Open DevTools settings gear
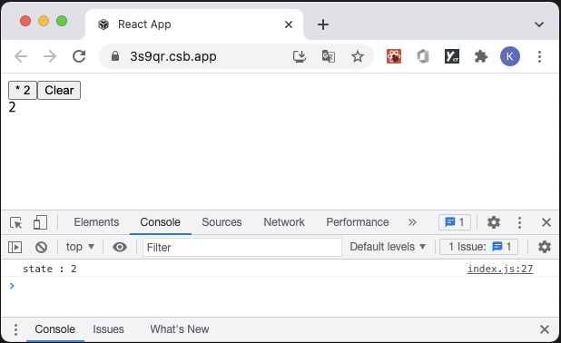Viewport: 561px width, 343px height. pos(494,222)
